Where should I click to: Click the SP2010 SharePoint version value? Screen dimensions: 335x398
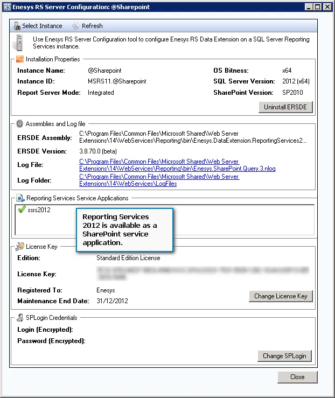[x=292, y=93]
